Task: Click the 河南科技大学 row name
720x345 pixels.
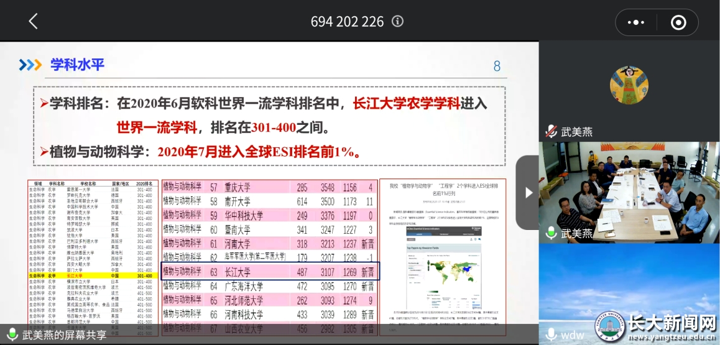Action: [x=244, y=315]
